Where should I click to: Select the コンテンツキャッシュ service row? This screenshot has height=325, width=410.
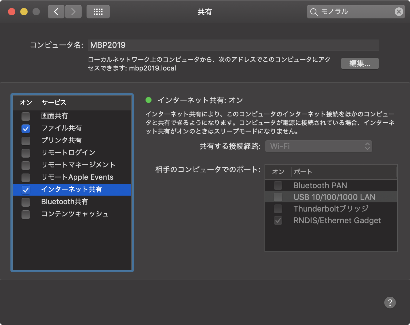(x=75, y=214)
